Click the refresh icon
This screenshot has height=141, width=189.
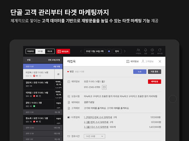160,51
